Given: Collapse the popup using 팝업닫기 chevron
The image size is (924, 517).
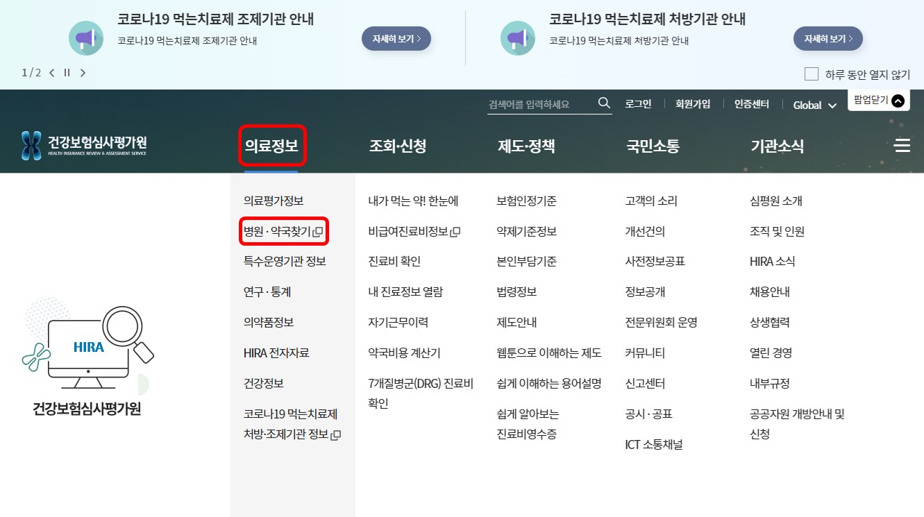Looking at the screenshot, I should [898, 100].
